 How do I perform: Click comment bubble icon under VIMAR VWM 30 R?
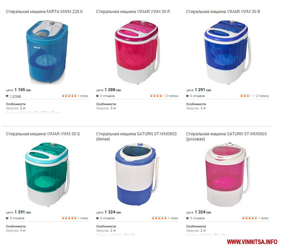[x=97, y=96]
